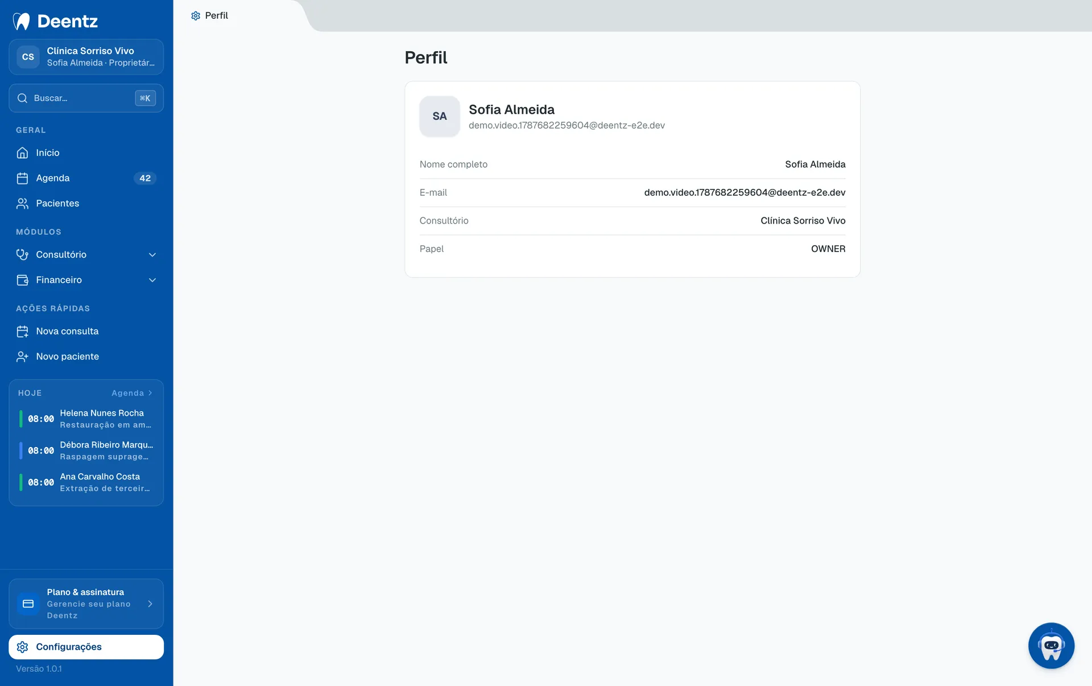Click the Início home icon
The image size is (1092, 686).
pyautogui.click(x=22, y=152)
